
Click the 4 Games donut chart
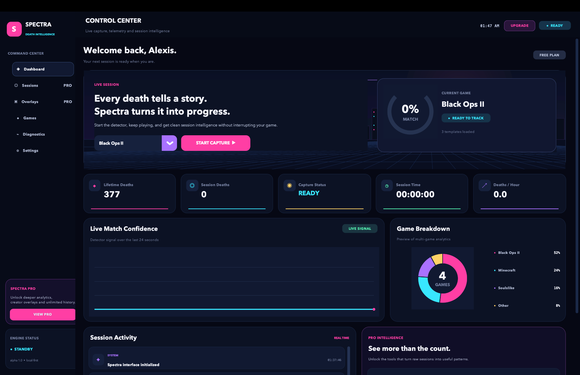coord(442,278)
